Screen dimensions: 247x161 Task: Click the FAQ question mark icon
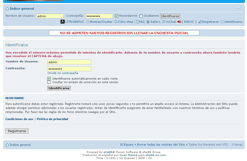click(x=136, y=22)
